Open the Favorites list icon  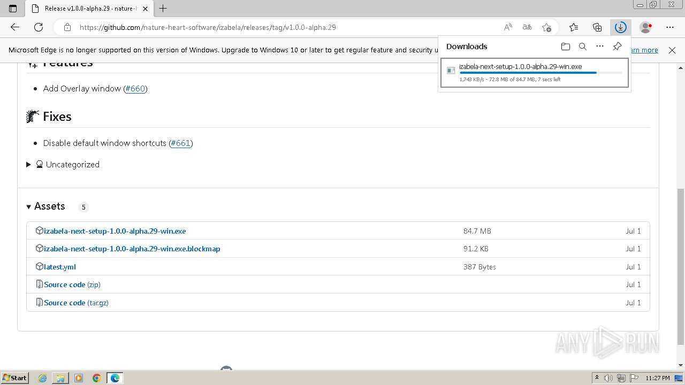[x=574, y=27]
